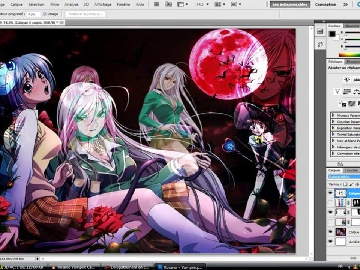360x270 pixels.
Task: Expand the collapsed panel dock arrows
Action: [324, 21]
